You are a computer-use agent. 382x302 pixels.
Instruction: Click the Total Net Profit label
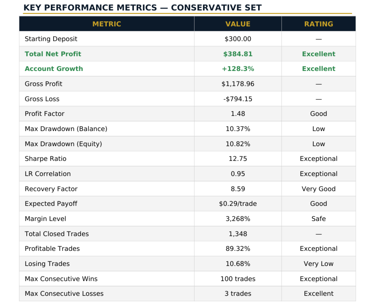point(53,54)
